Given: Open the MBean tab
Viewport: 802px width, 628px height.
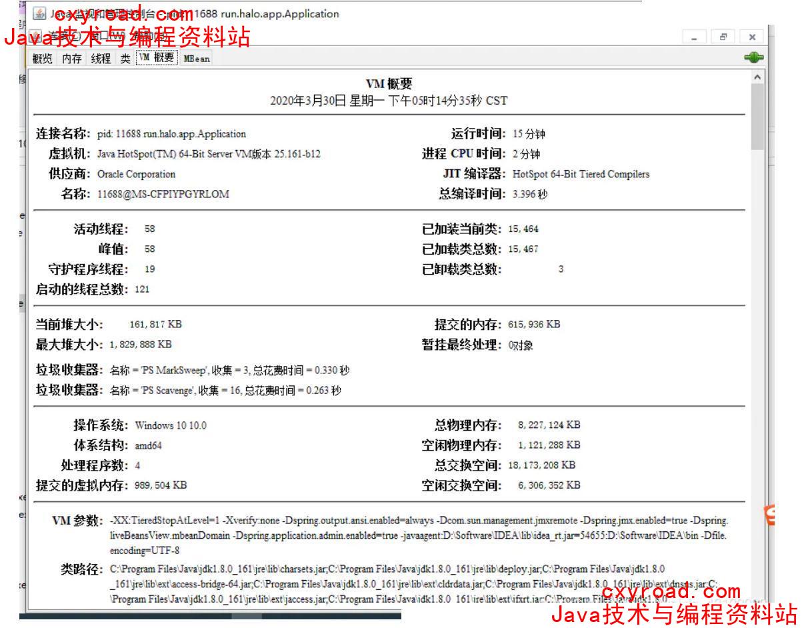Looking at the screenshot, I should point(197,59).
